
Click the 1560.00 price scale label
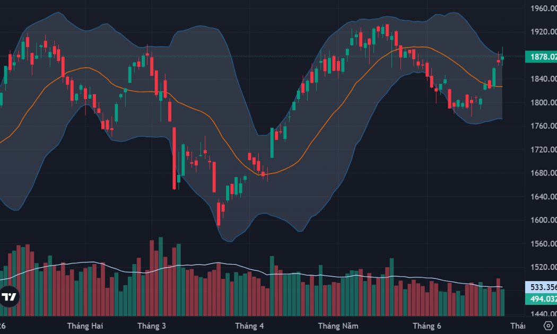click(544, 243)
